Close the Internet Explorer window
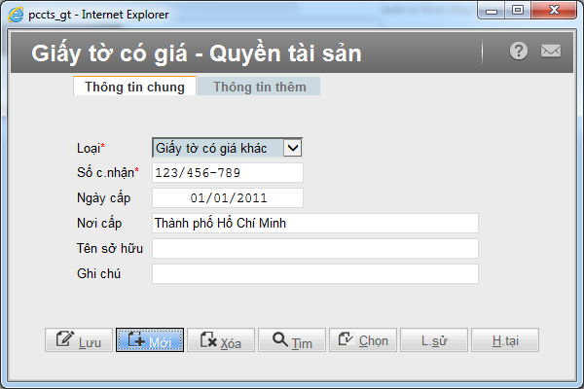Viewport: 584px width, 389px height. 554,11
